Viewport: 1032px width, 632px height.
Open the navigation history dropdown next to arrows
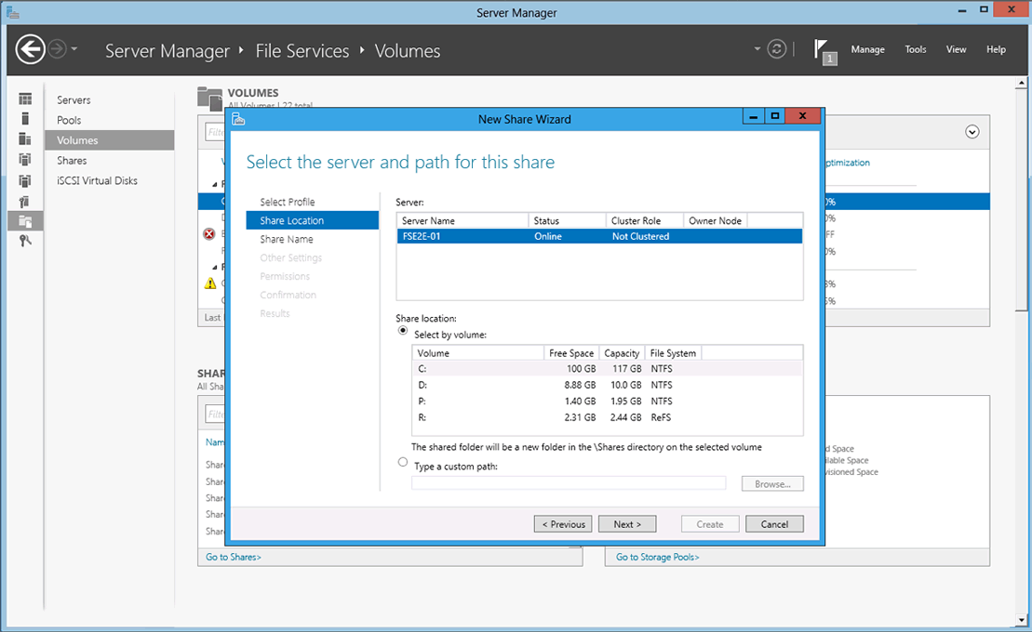point(74,48)
